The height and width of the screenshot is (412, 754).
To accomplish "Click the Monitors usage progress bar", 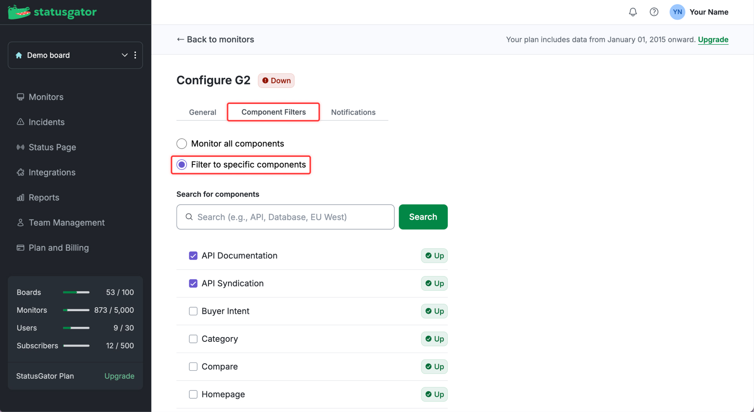I will [x=76, y=310].
